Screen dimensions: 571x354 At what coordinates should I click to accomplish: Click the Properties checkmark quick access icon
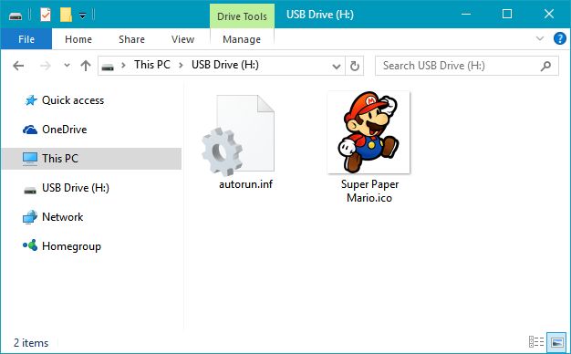click(x=46, y=15)
